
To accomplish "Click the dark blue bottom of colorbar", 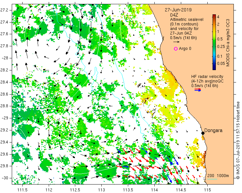I will pos(214,69).
